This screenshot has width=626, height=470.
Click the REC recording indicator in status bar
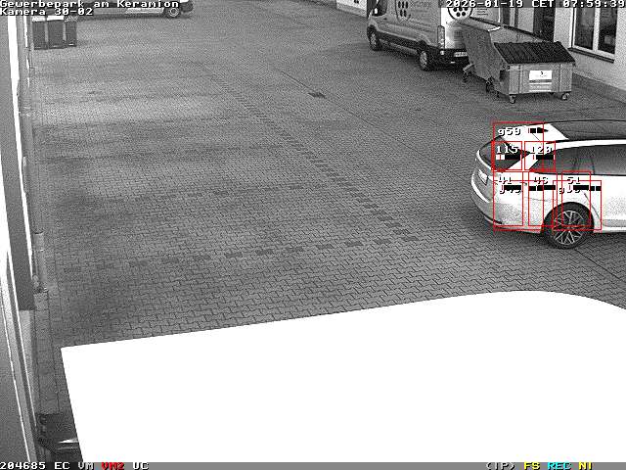559,465
